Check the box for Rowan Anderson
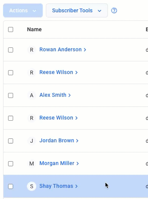The width and height of the screenshot is (148, 199). [10, 50]
